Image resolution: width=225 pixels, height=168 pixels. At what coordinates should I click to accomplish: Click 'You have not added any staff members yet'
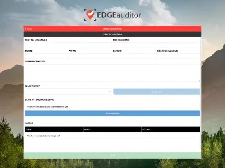pyautogui.click(x=47, y=107)
